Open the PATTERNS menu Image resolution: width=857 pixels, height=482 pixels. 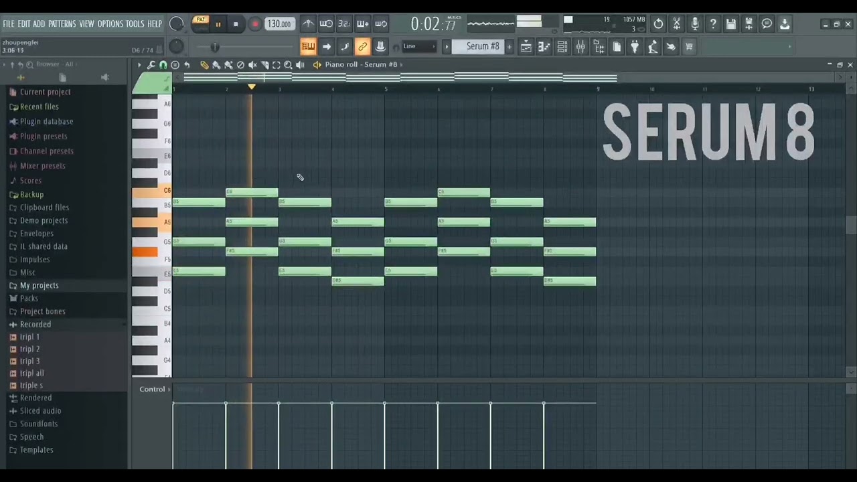(62, 24)
